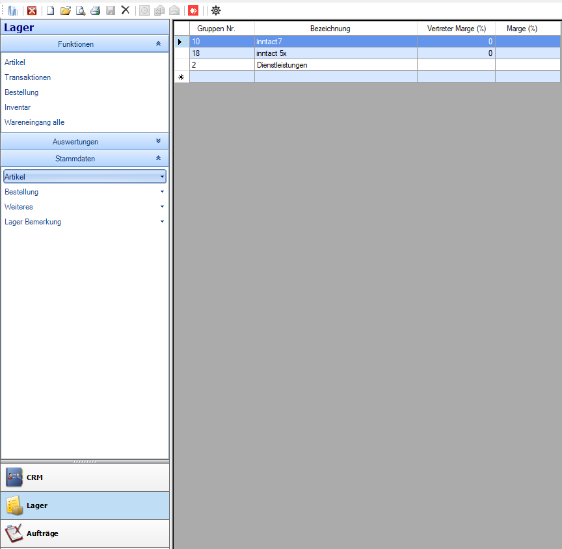
Task: Open the Stammdaten Bestellung dropdown arrow
Action: (162, 192)
